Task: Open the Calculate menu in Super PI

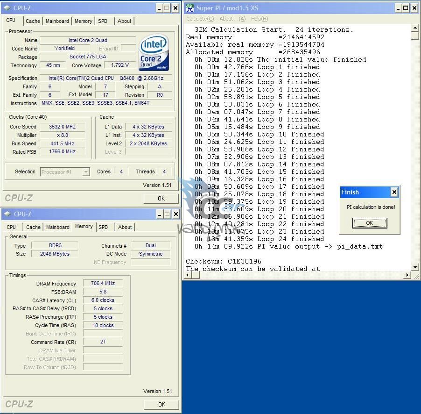Action: point(200,19)
